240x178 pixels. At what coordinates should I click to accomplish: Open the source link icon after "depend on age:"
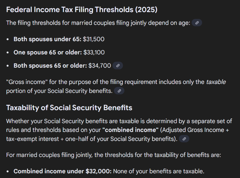(197, 23)
